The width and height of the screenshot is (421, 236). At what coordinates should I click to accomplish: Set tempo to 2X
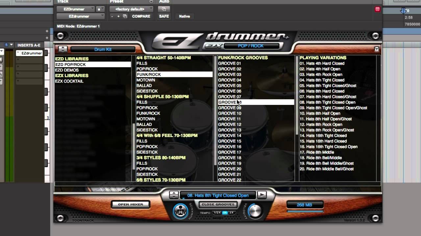[231, 213]
